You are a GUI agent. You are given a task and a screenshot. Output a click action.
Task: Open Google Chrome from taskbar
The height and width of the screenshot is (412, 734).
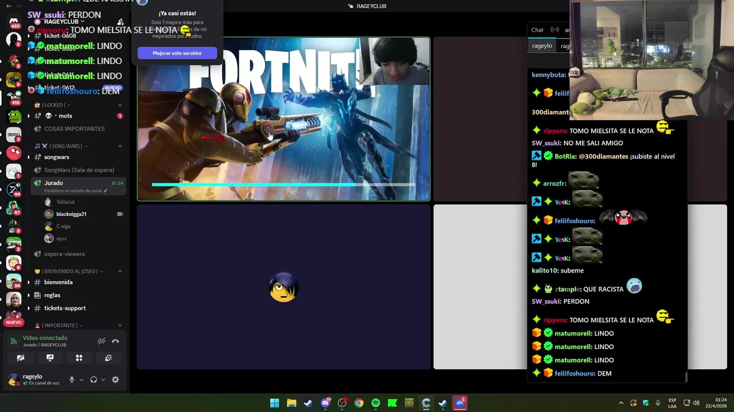click(x=359, y=403)
